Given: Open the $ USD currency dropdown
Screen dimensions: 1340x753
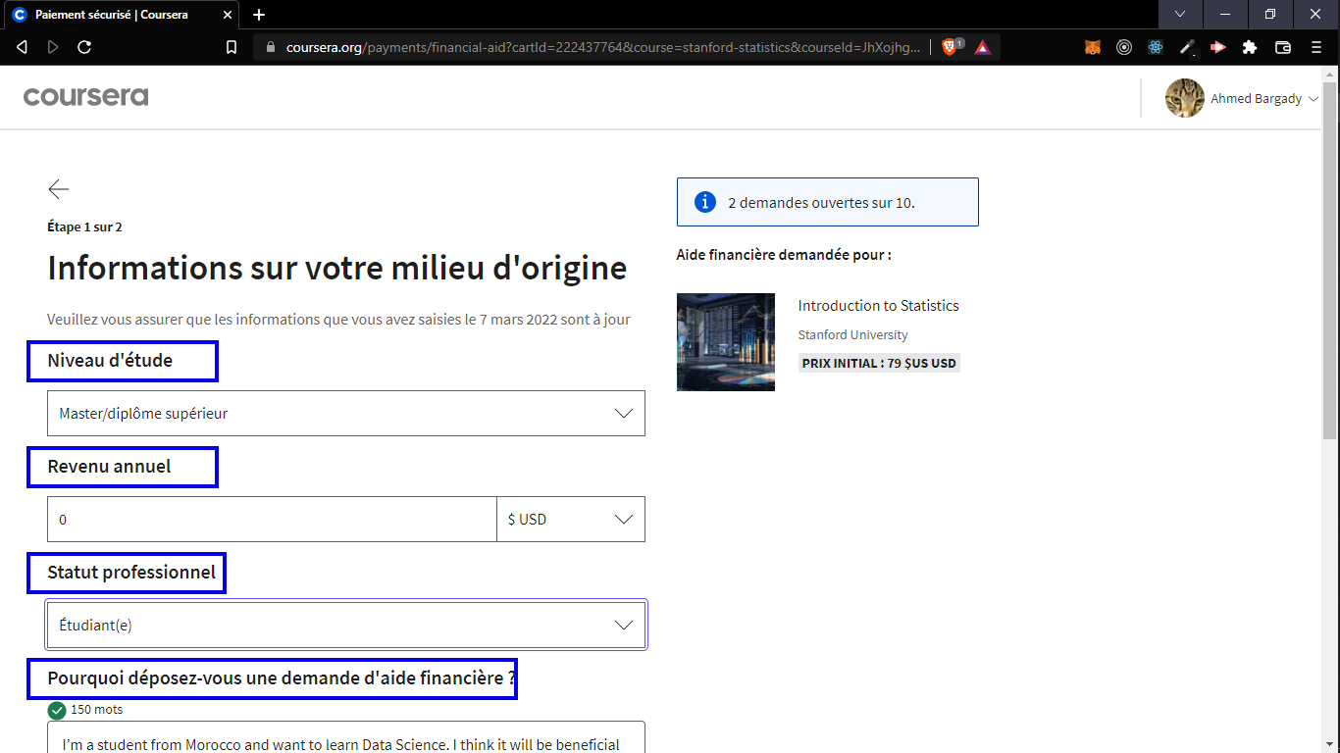Looking at the screenshot, I should 571,520.
